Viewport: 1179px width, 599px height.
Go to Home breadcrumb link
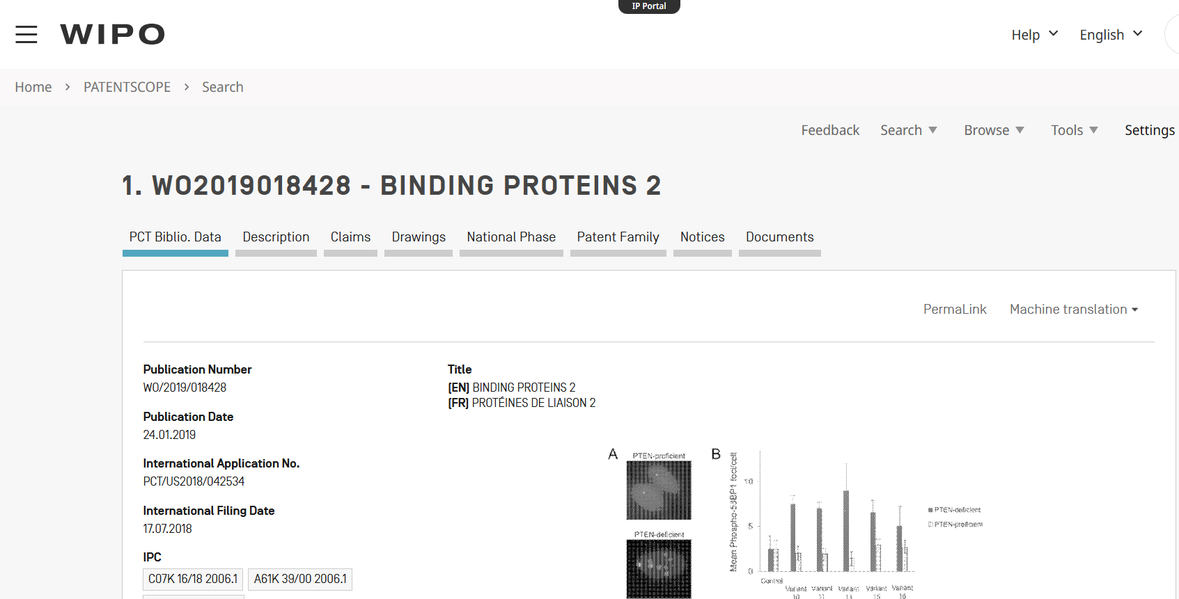[33, 87]
